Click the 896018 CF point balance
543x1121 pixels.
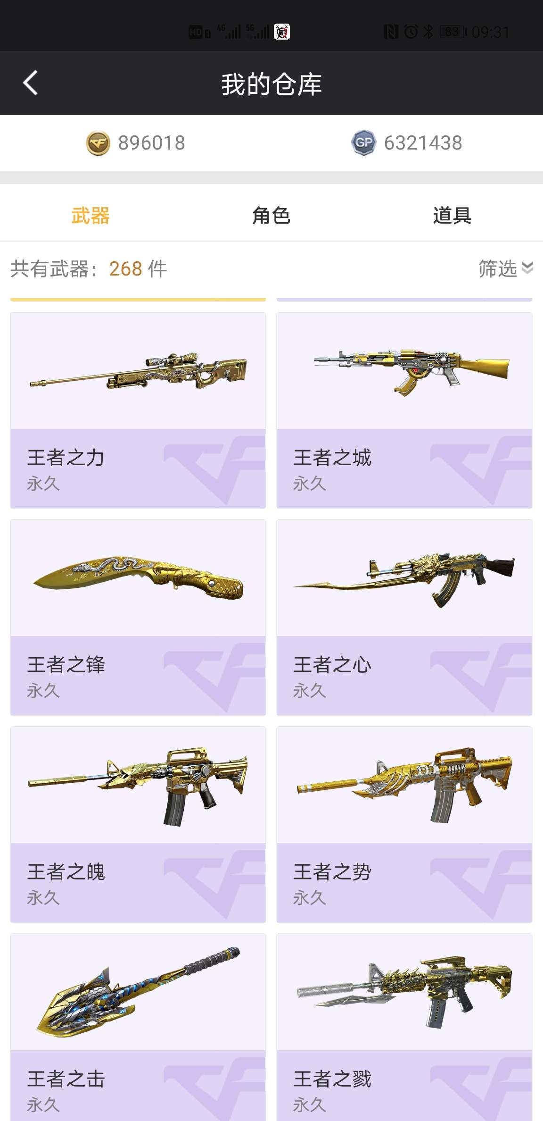click(x=152, y=143)
